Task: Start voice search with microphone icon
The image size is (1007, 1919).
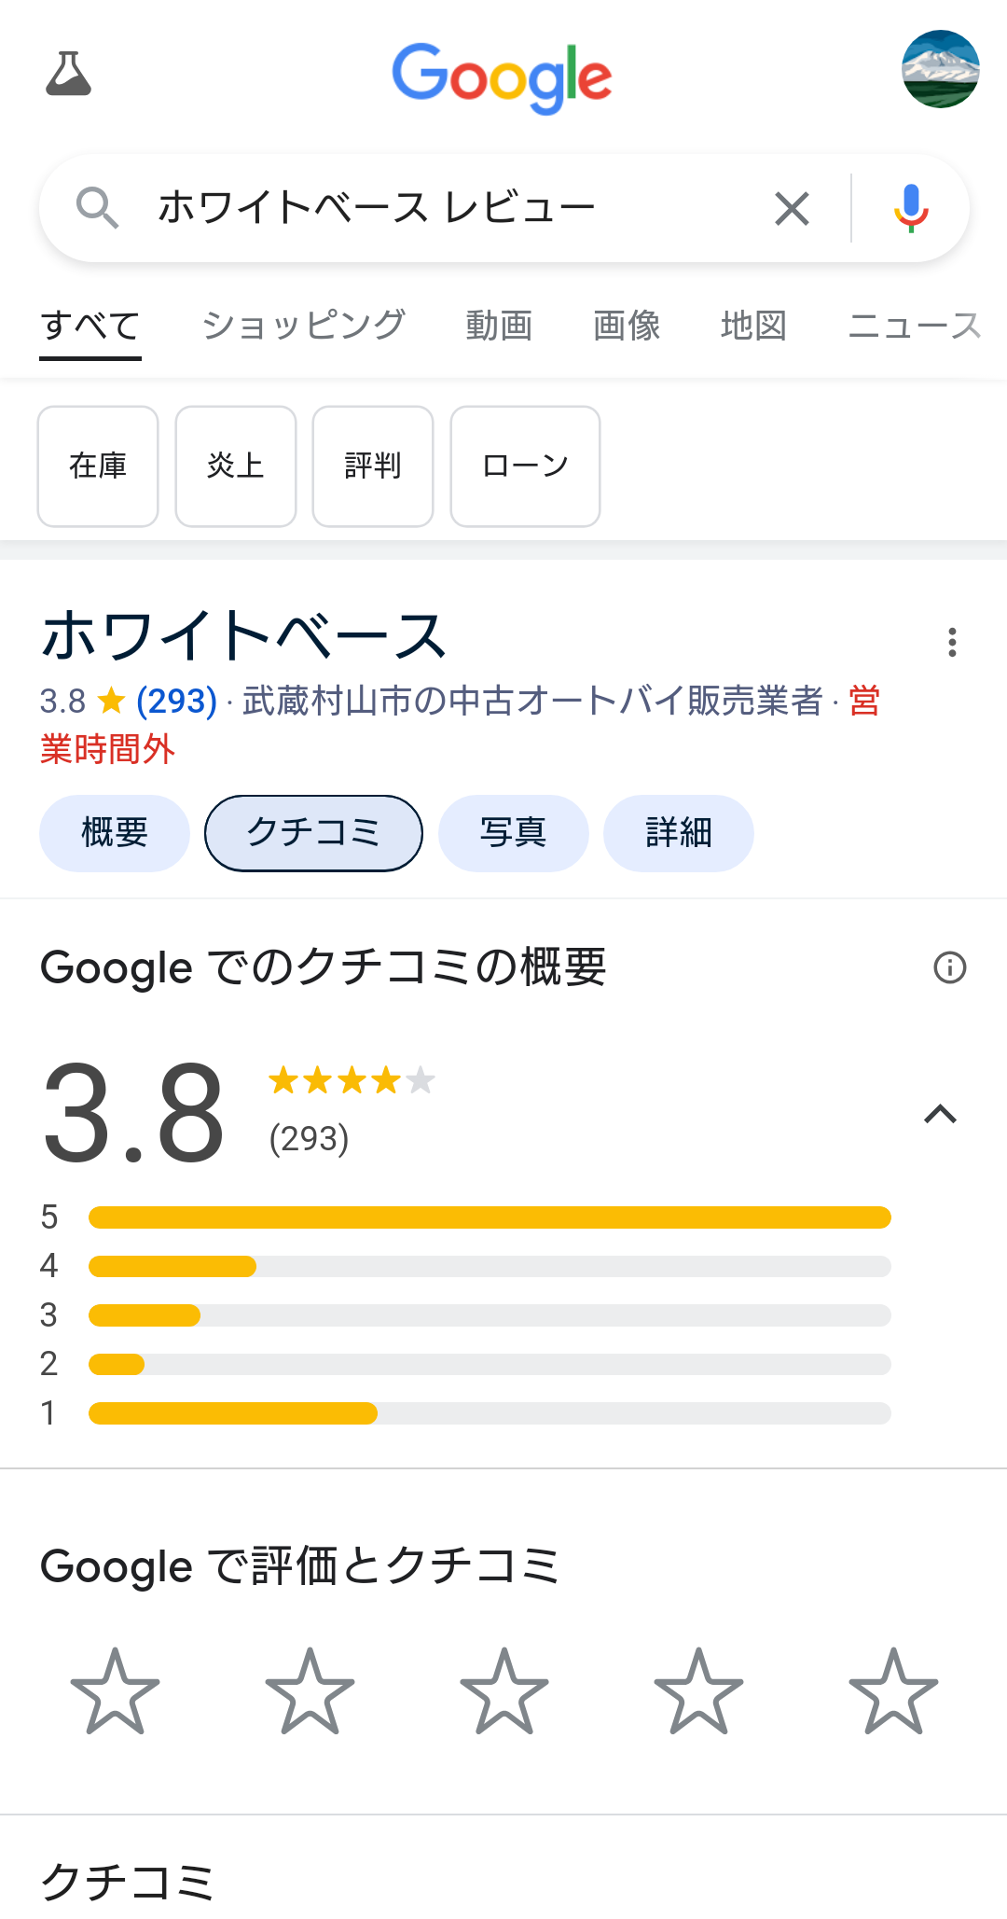Action: tap(911, 208)
